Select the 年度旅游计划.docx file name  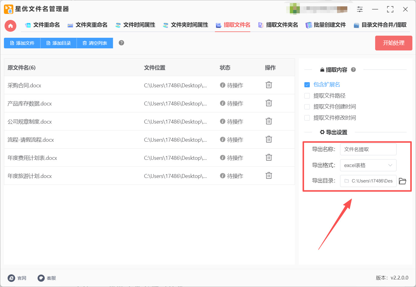[x=30, y=176]
